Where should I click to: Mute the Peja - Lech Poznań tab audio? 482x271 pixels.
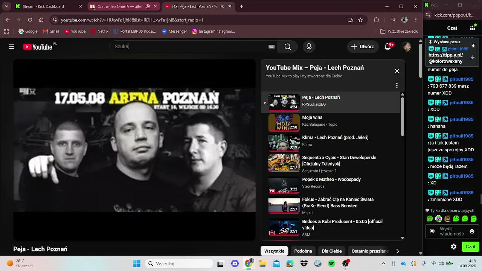[x=223, y=6]
